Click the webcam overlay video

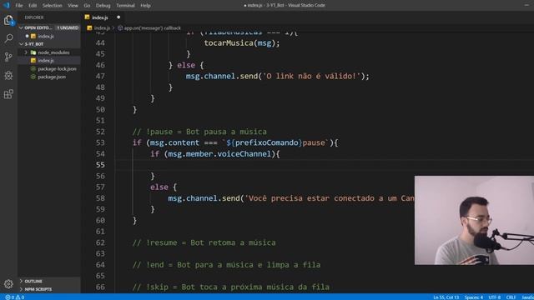pos(474,220)
